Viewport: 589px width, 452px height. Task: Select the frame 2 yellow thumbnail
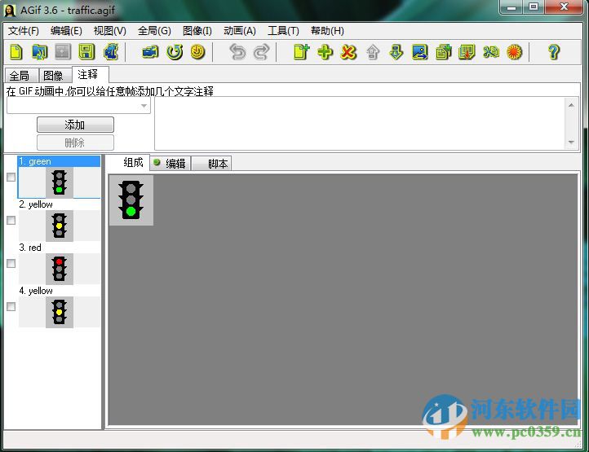click(x=60, y=226)
